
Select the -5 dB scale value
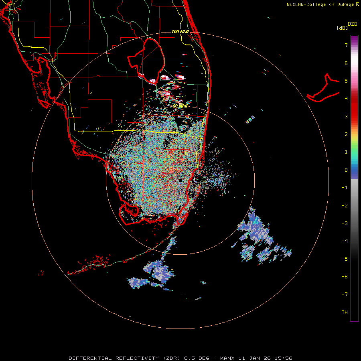(x=345, y=259)
